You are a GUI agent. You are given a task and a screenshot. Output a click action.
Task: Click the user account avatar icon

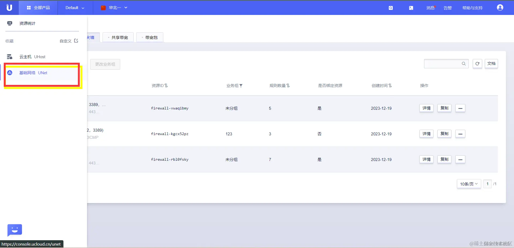(500, 7)
